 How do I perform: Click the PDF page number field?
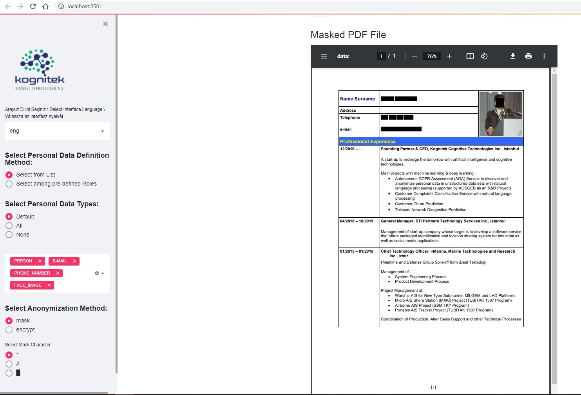(x=381, y=56)
